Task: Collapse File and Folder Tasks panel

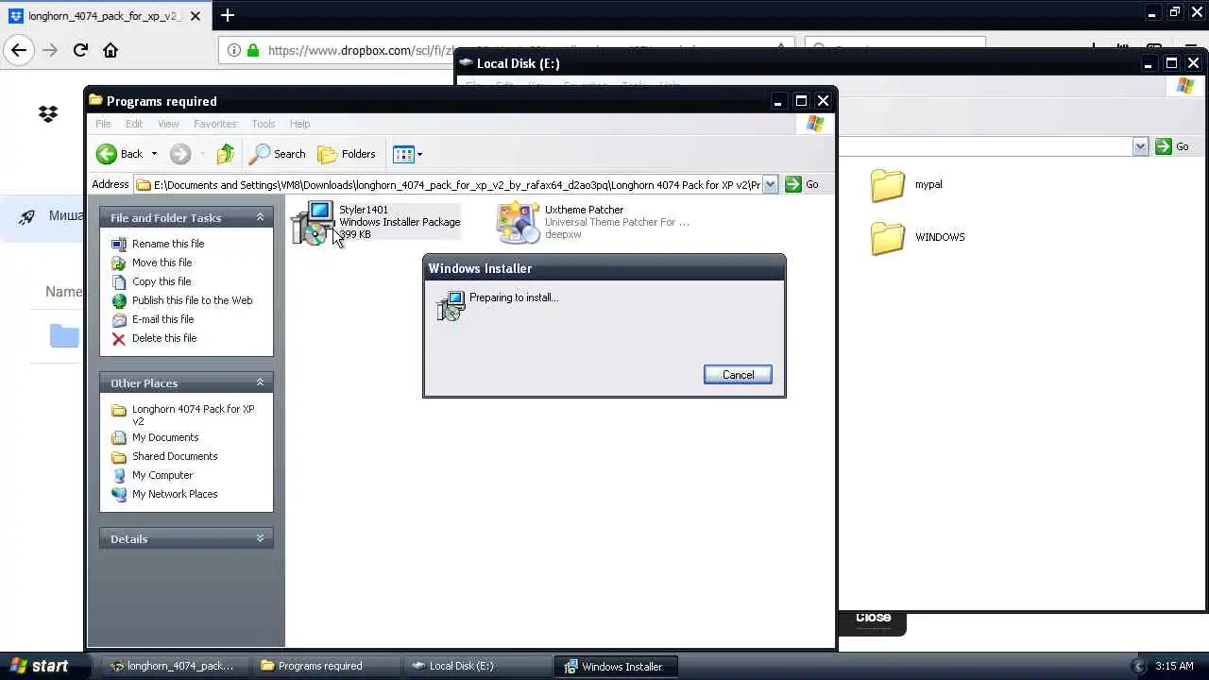Action: (x=260, y=217)
